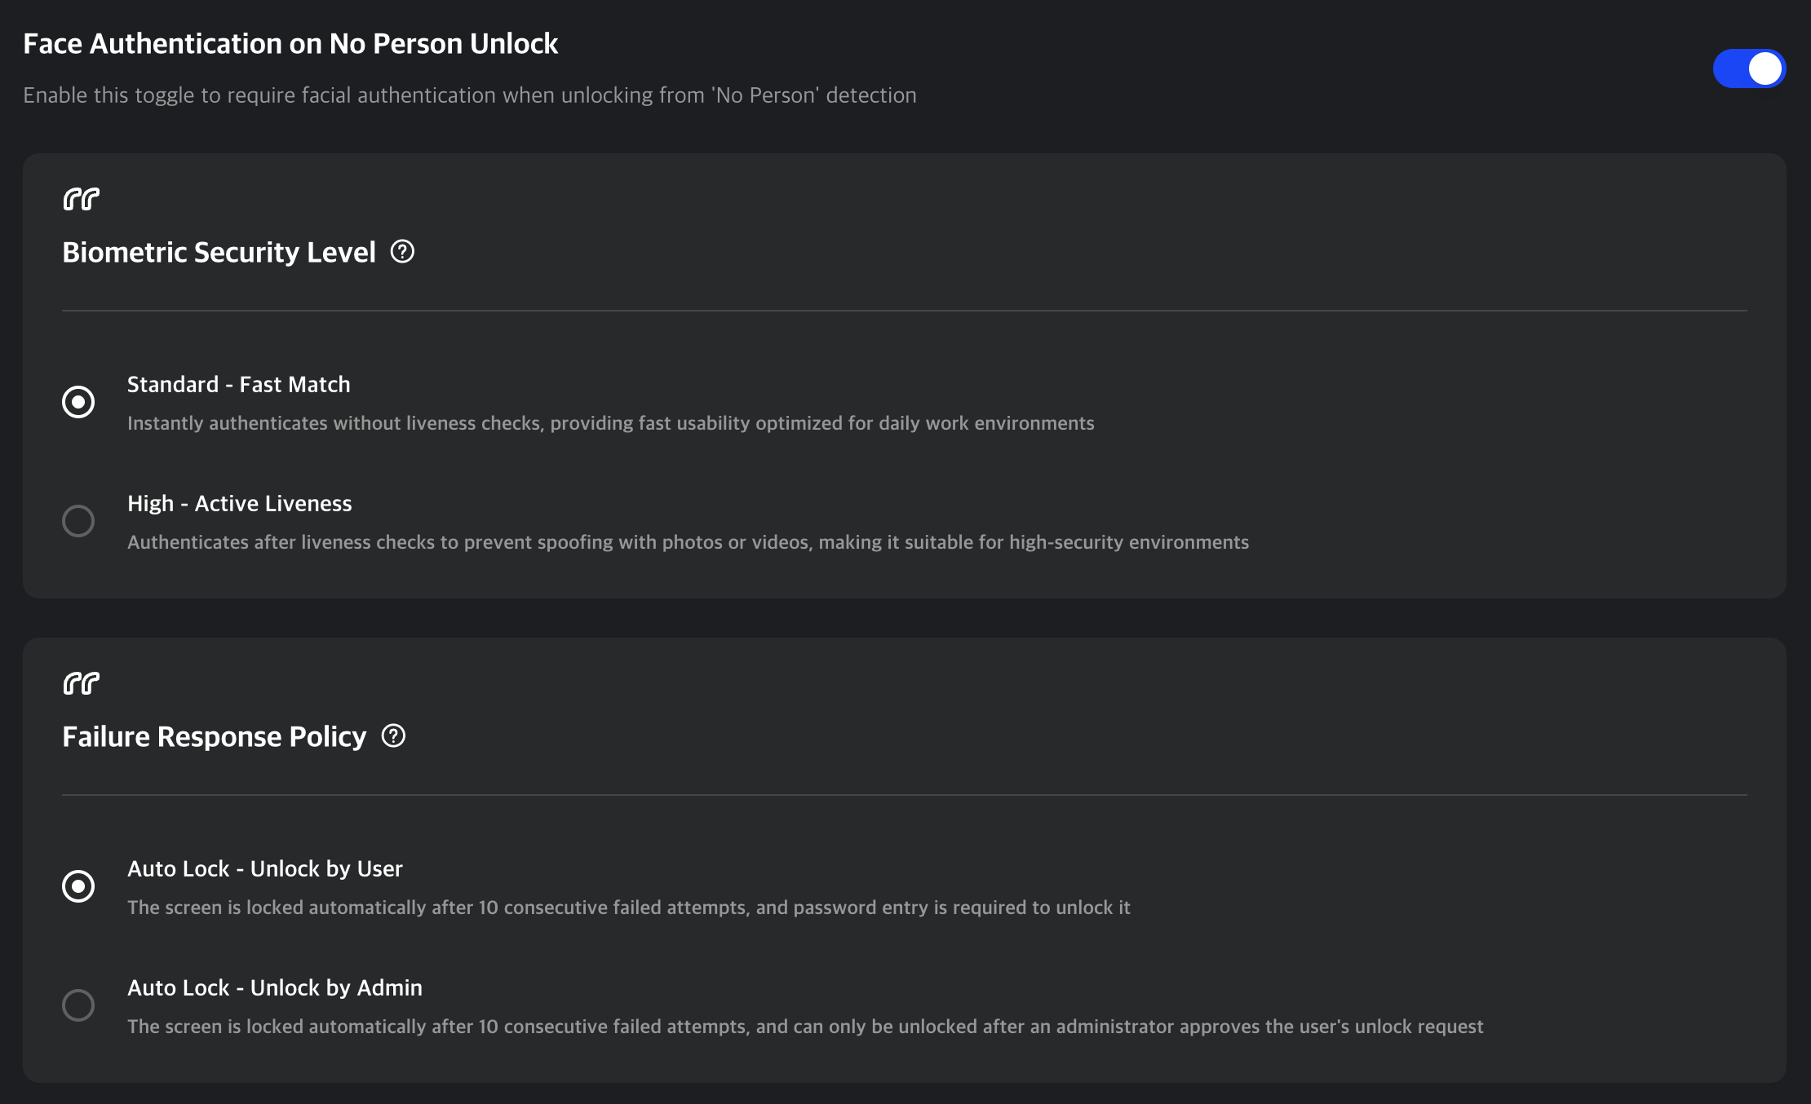The image size is (1811, 1104).
Task: Keep Standard - Fast Match selected
Action: click(x=78, y=401)
